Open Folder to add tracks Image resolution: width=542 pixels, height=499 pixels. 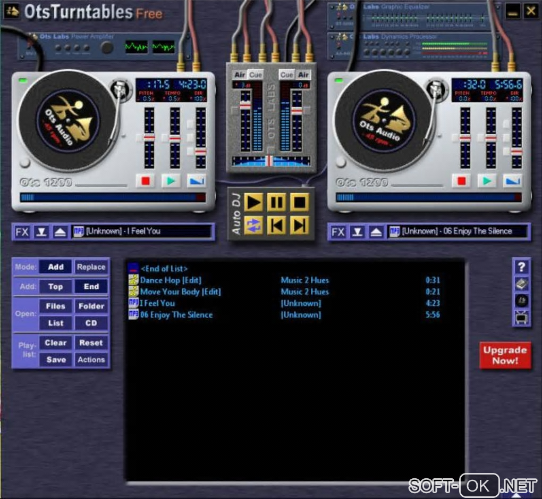click(91, 306)
